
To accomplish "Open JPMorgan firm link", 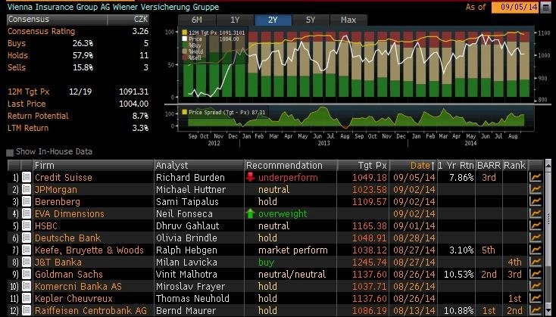I will [55, 190].
